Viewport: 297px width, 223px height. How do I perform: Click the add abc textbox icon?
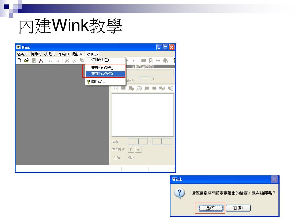[x=139, y=88]
